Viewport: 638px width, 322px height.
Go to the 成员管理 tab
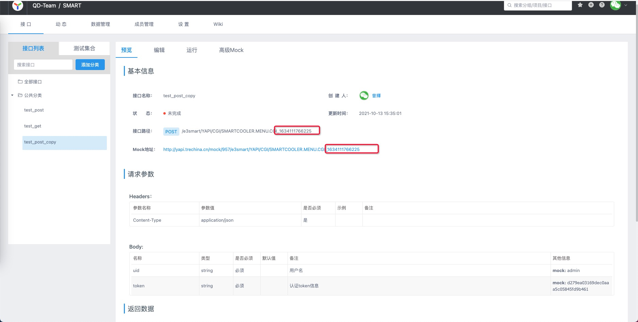(144, 24)
